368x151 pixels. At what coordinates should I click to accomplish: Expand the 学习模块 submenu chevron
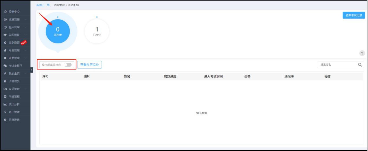[x=25, y=35]
